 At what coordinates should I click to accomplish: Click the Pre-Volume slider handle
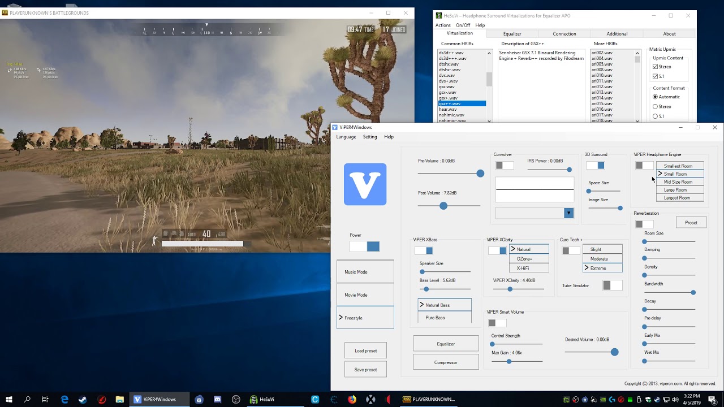click(x=480, y=174)
